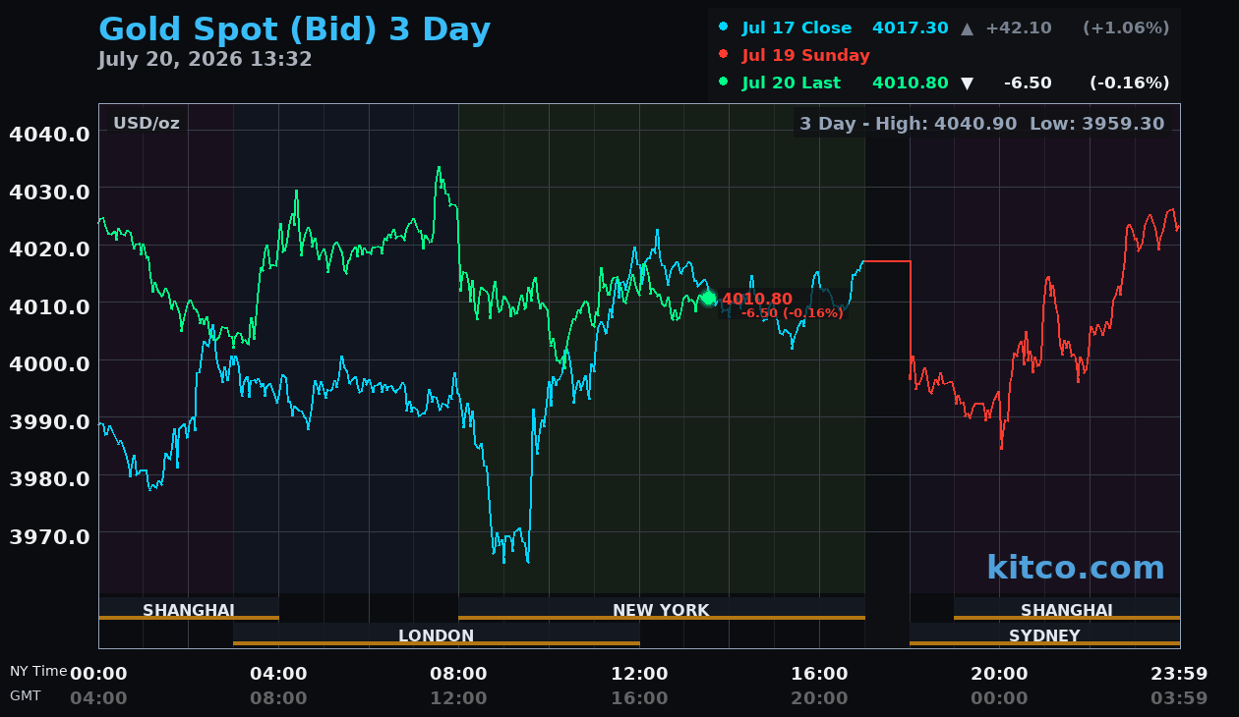The height and width of the screenshot is (717, 1239).
Task: Click the 3970.0 y-axis label
Action: click(49, 535)
